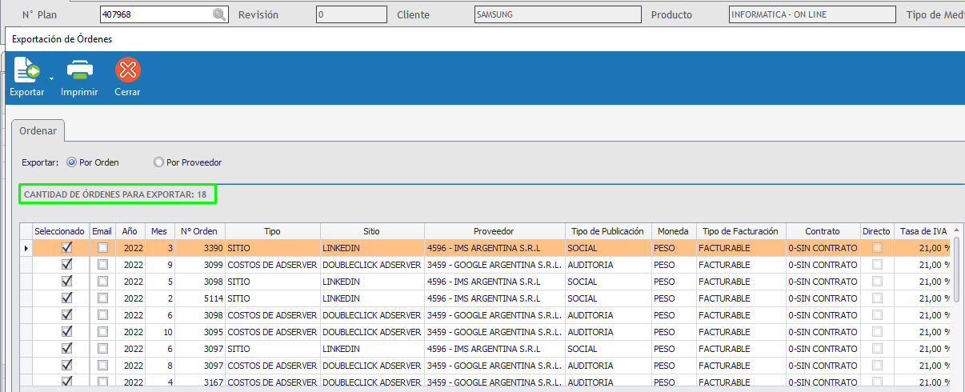This screenshot has height=392, width=965.
Task: Open the Exportar dropdown arrow
Action: (51, 78)
